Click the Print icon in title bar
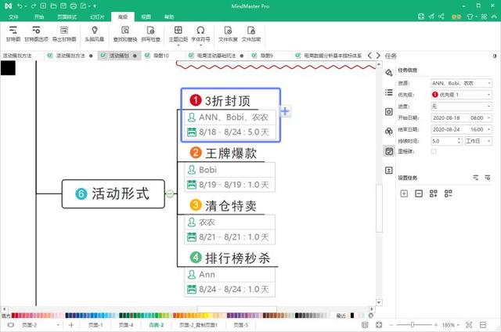 click(x=73, y=6)
